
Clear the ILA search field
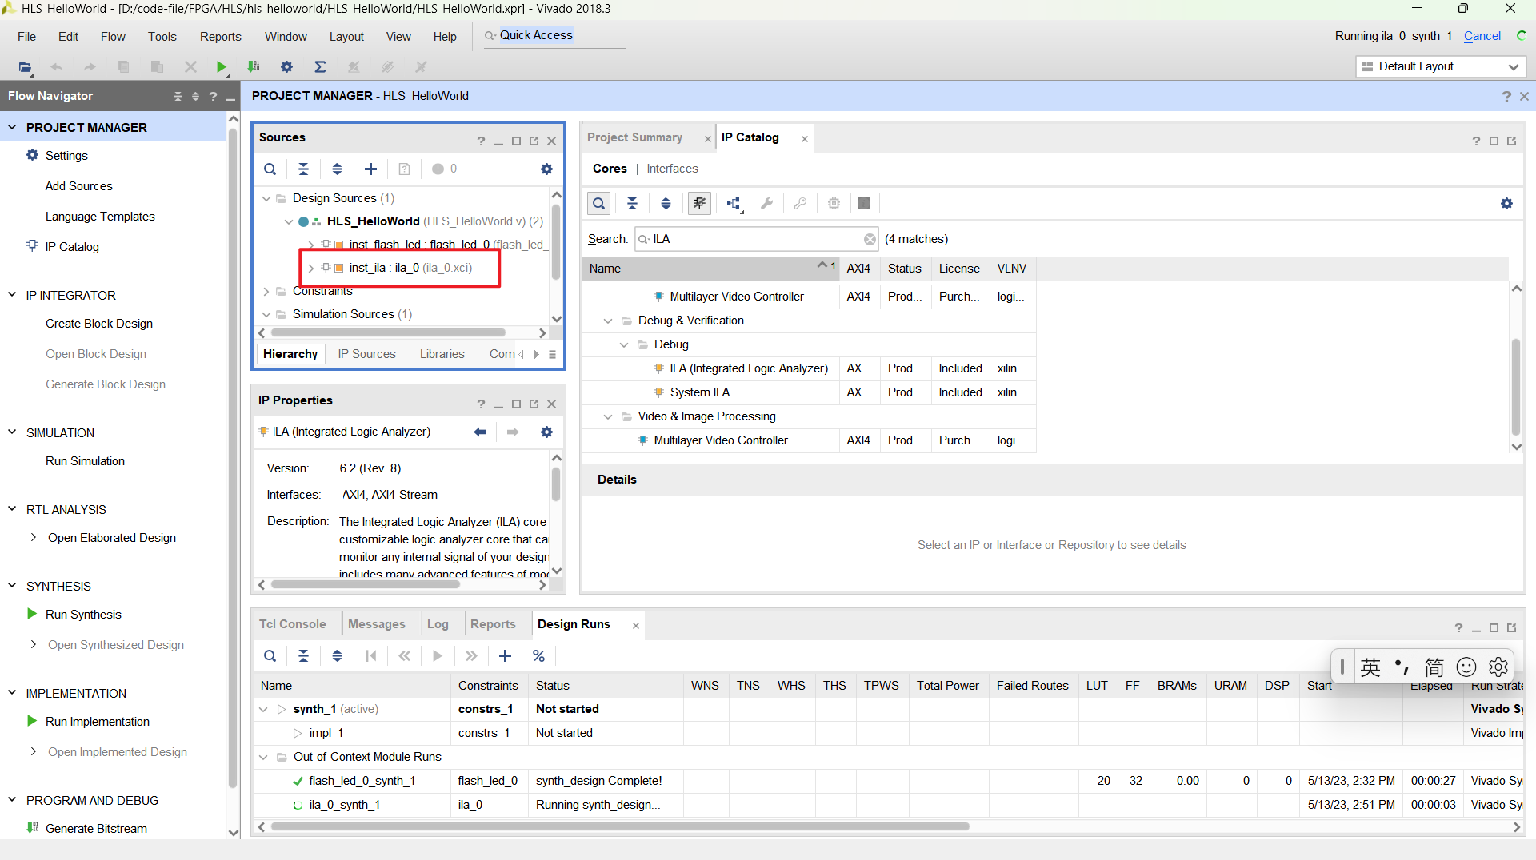pyautogui.click(x=870, y=239)
